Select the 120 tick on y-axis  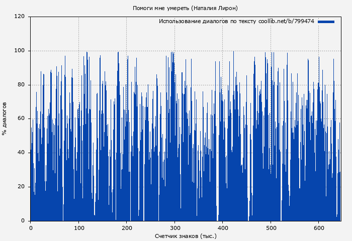(x=20, y=17)
